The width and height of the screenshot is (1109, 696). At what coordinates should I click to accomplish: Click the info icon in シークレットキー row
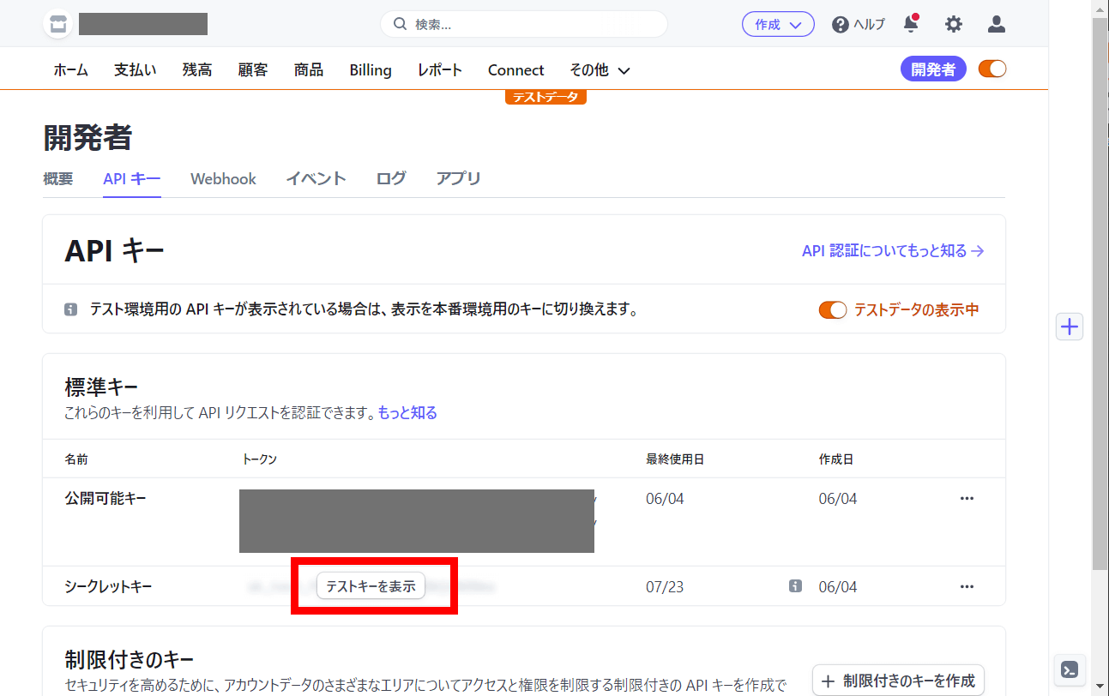pos(795,586)
